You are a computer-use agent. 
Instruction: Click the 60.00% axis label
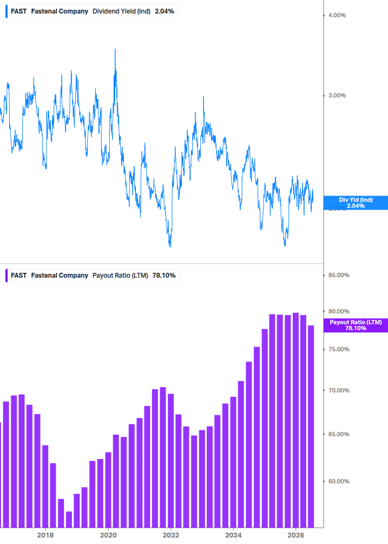339,482
